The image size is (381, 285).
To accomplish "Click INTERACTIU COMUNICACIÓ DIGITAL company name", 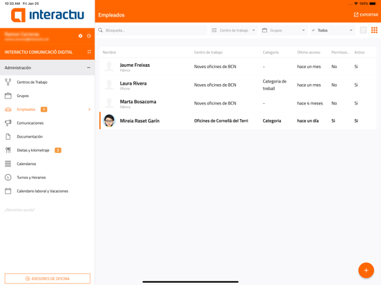I will pos(39,52).
